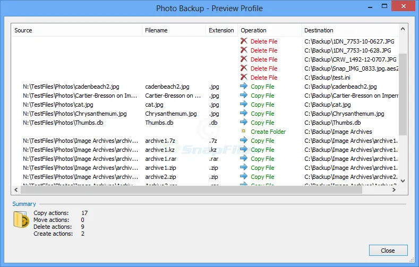Click the red X icon for CRW_1492-12-0707.JPG
Screen dimensions: 419x267
[x=244, y=59]
